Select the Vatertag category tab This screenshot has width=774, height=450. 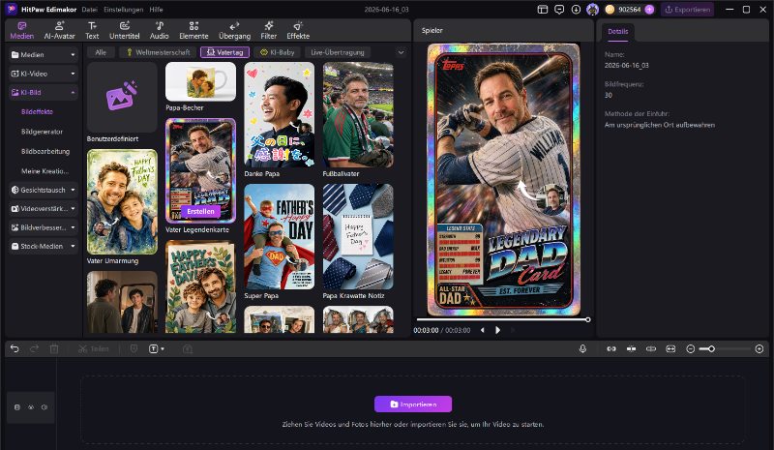[x=225, y=52]
